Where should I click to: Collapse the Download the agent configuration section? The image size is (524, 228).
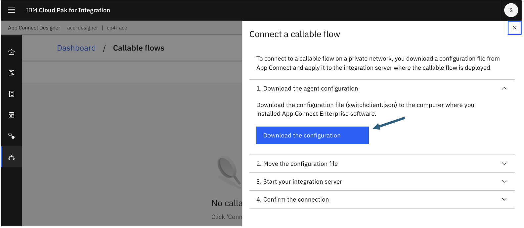[x=504, y=89]
